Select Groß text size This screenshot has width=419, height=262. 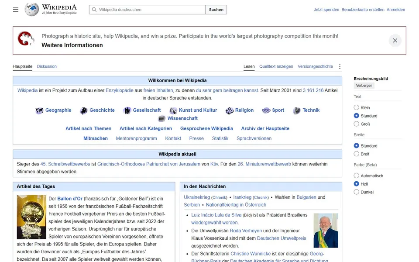click(x=356, y=124)
